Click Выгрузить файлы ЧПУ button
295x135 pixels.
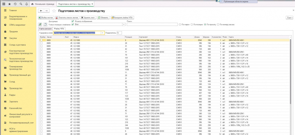point(122,18)
